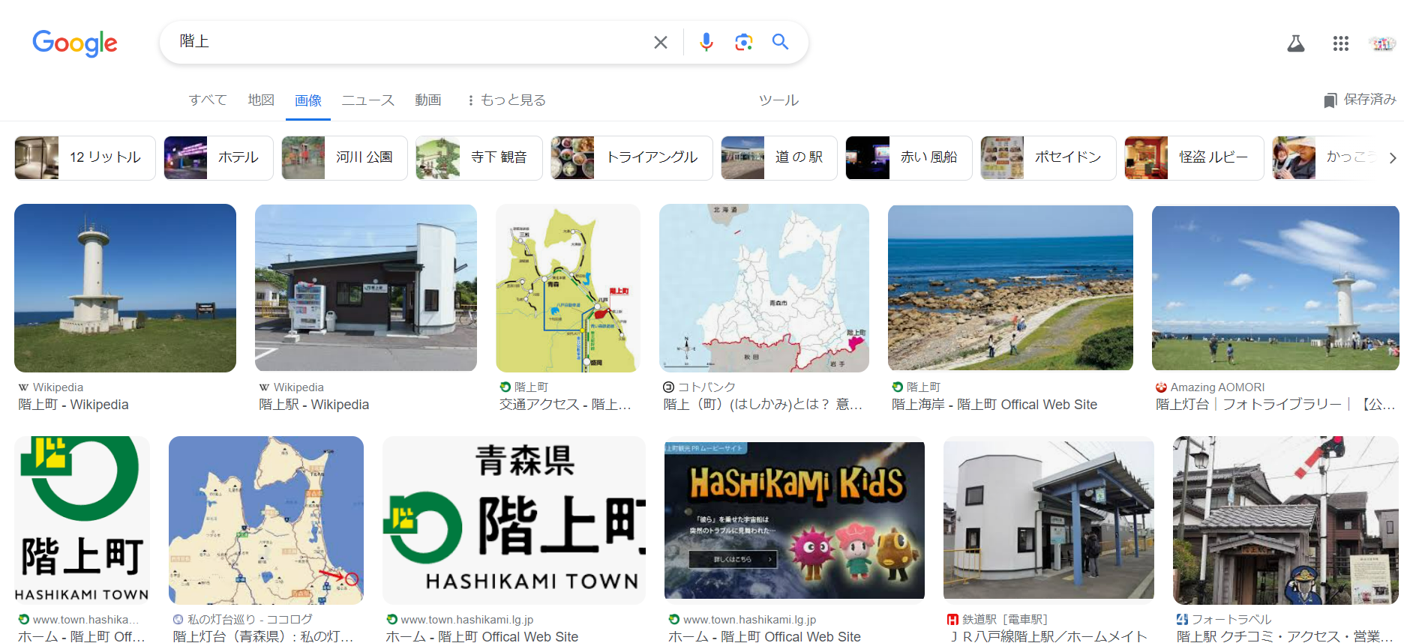This screenshot has width=1404, height=643.
Task: Select the ホテル suggestion chip
Action: pyautogui.click(x=218, y=157)
